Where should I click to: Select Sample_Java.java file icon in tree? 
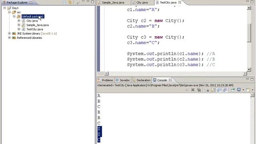coord(24,25)
